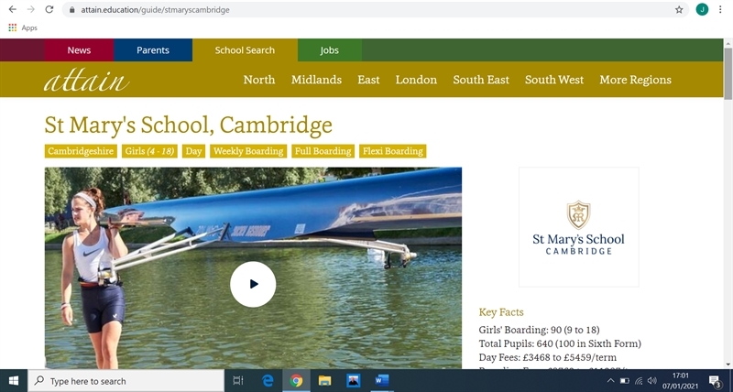Open the News tab
The height and width of the screenshot is (392, 733).
point(79,50)
